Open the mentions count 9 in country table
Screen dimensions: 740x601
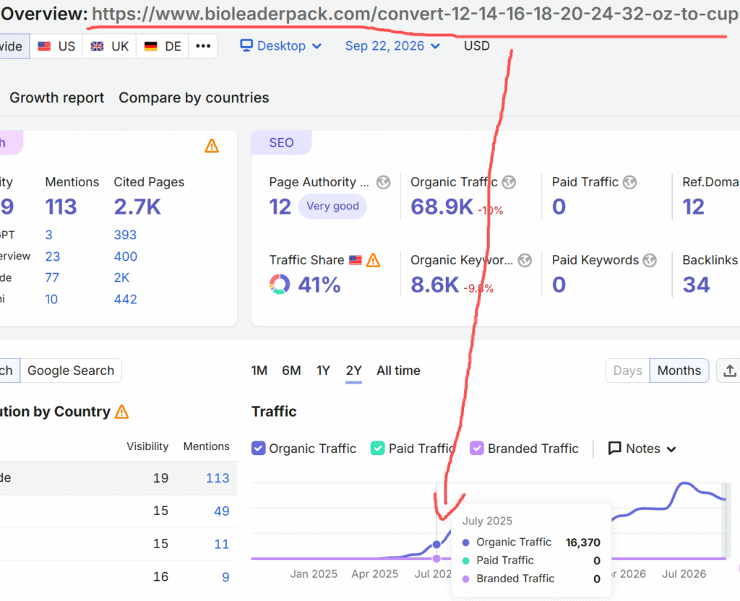(x=225, y=577)
